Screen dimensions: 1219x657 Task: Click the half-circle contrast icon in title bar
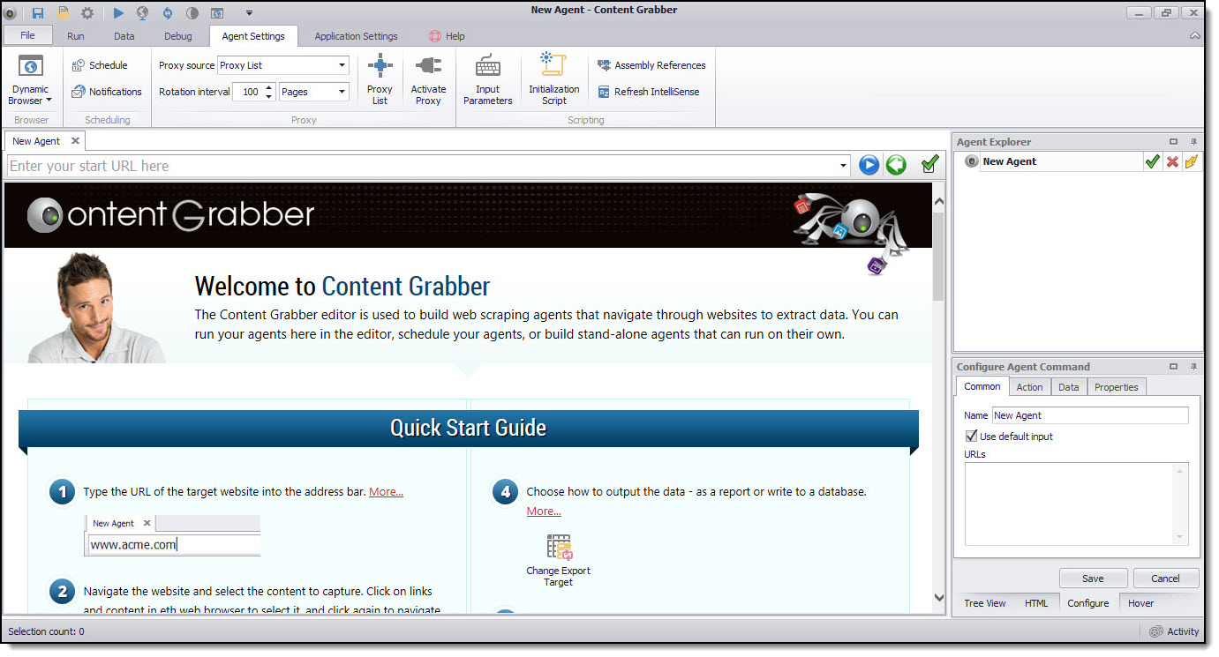(x=192, y=12)
